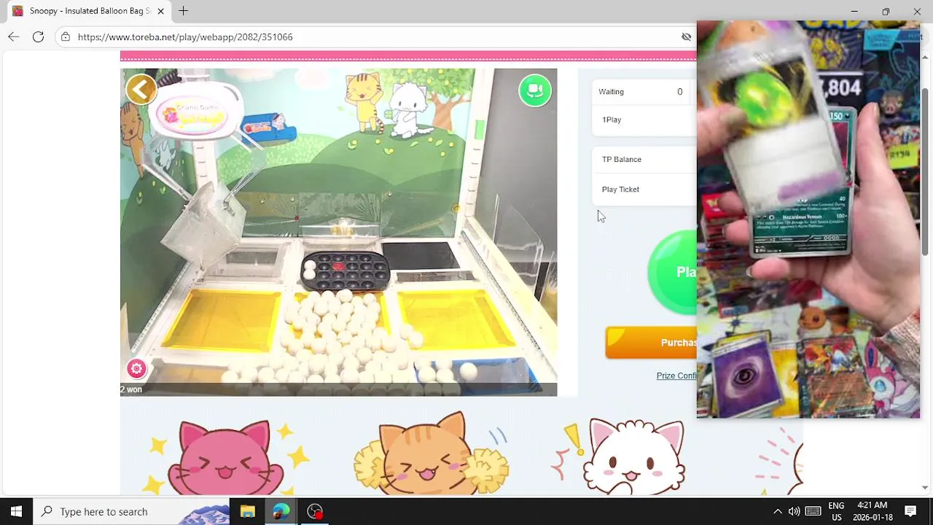Image resolution: width=933 pixels, height=525 pixels.
Task: Open the pink settings gear on the game video
Action: 136,368
